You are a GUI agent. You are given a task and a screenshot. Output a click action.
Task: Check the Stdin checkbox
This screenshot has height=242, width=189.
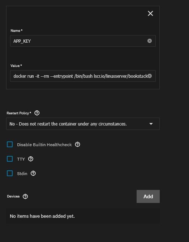click(x=10, y=173)
